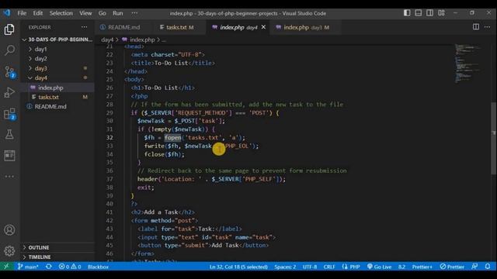
Task: Click the editor vertical scrollbar
Action: (x=494, y=138)
